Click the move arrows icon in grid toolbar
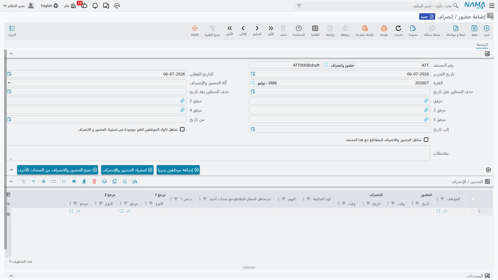The height and width of the screenshot is (280, 498). pos(44,181)
